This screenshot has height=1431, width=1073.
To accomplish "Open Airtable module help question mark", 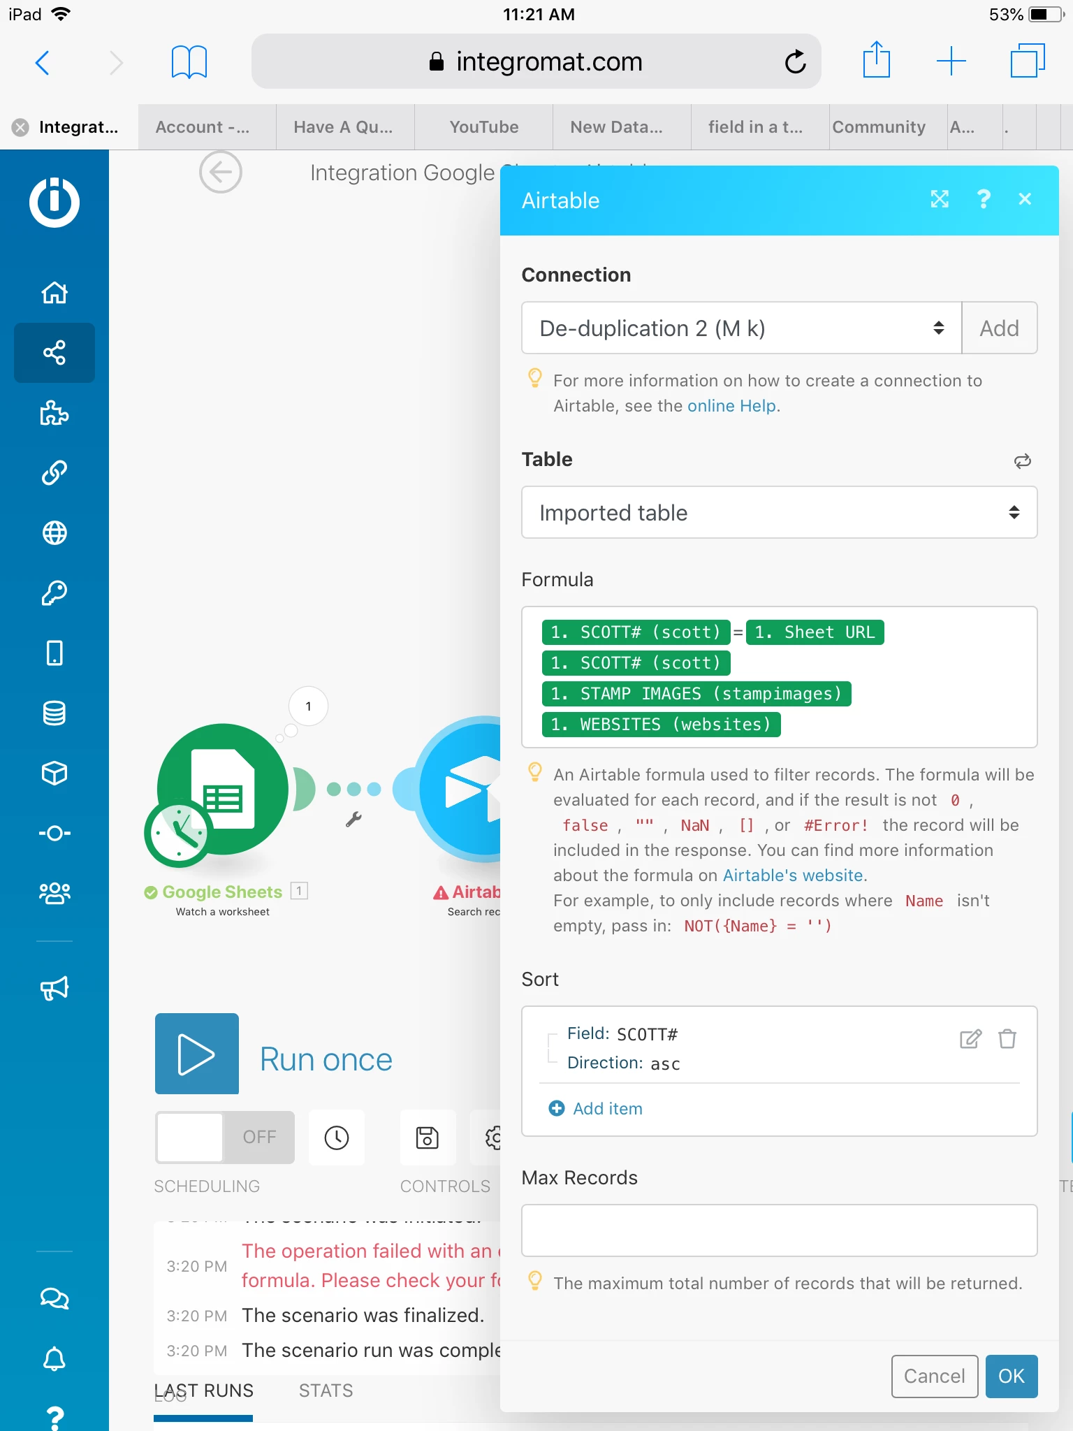I will tap(984, 200).
